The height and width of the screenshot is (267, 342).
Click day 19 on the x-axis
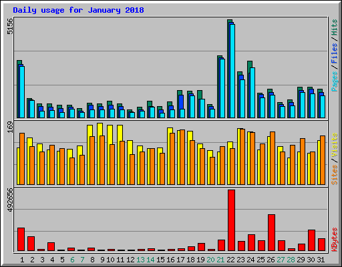tap(200, 260)
